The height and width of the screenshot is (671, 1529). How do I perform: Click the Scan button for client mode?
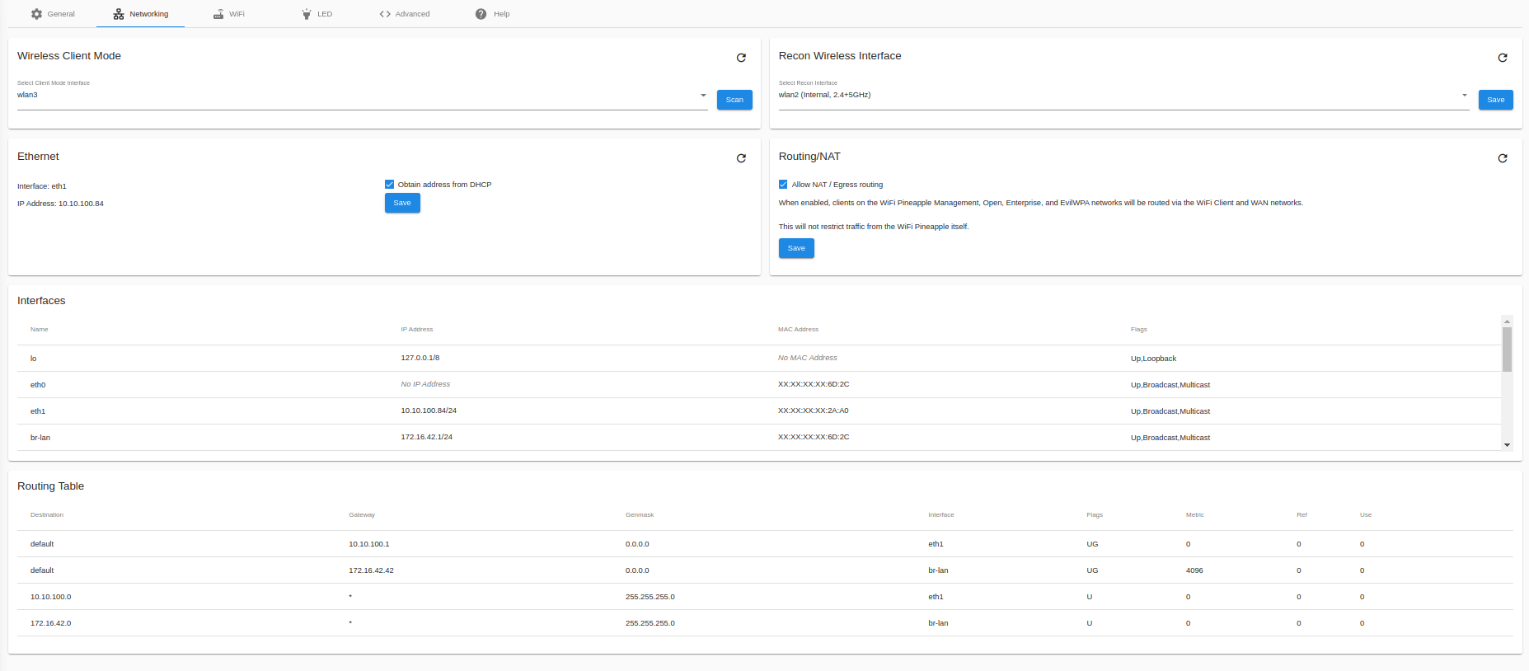pyautogui.click(x=734, y=100)
